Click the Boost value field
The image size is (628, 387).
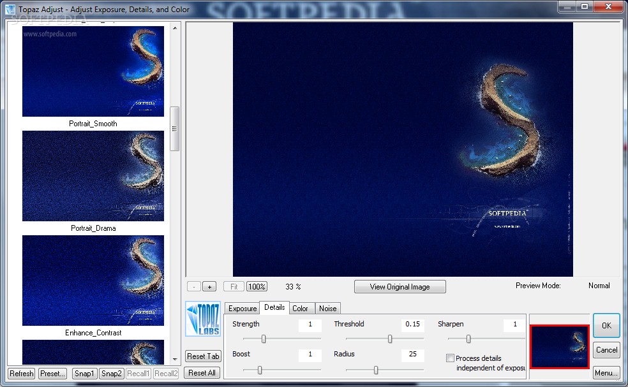coord(310,354)
